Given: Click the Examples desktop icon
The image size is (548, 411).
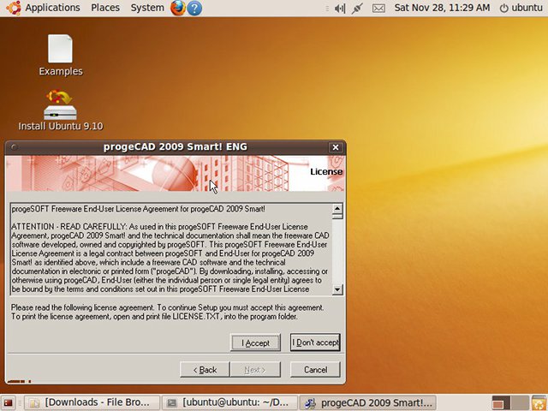Looking at the screenshot, I should (x=61, y=55).
